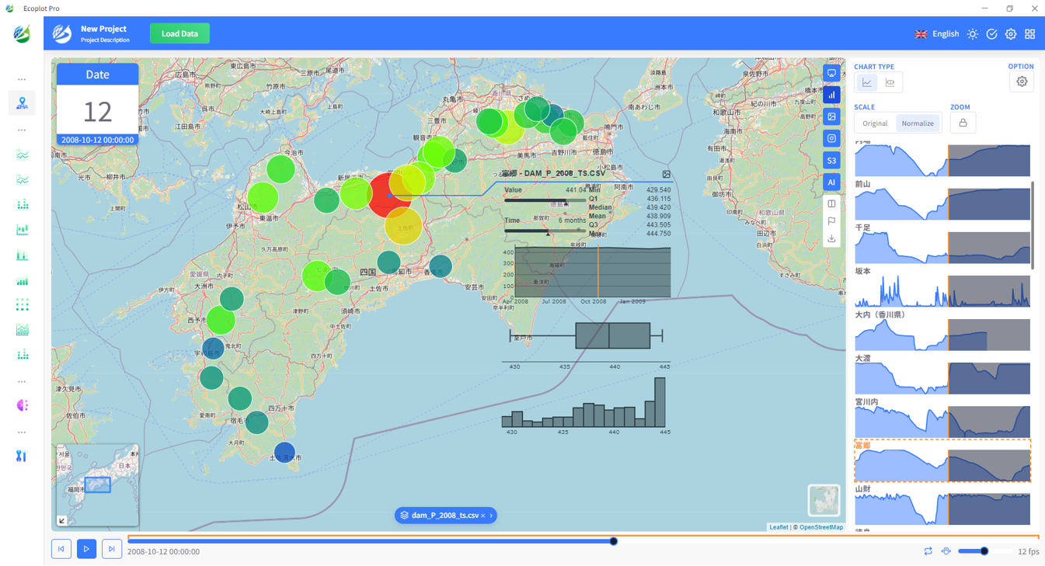The height and width of the screenshot is (566, 1045).
Task: Open the screen cast map toolbar button
Action: click(x=831, y=73)
